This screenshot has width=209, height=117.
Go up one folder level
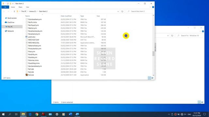[14, 11]
